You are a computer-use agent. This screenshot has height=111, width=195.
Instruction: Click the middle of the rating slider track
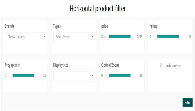point(168,37)
